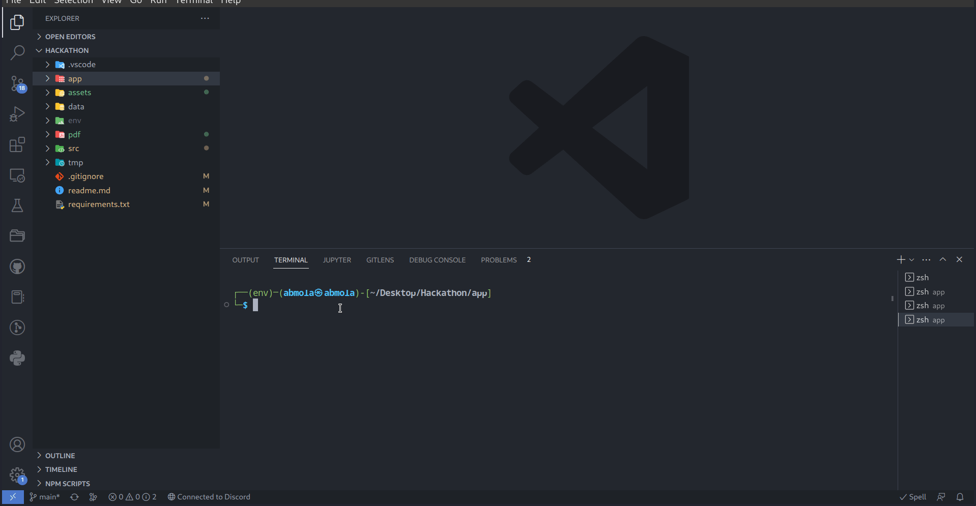The width and height of the screenshot is (976, 506).
Task: Open the Search view in activity bar
Action: coord(17,53)
